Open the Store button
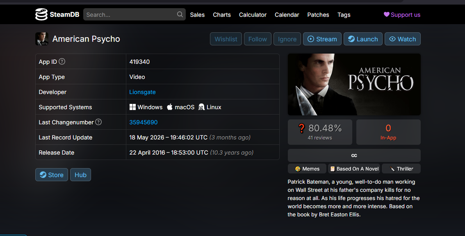Screen dimensions: 465x236 click(52, 175)
